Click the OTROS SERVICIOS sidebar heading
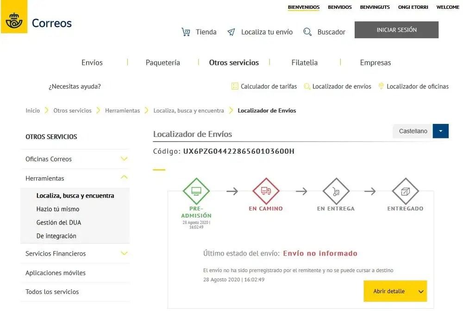Viewport: 463px width, 336px height. 51,137
